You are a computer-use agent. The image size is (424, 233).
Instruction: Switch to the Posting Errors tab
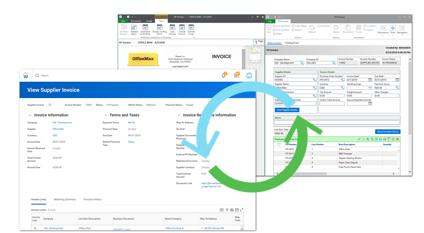(x=292, y=43)
